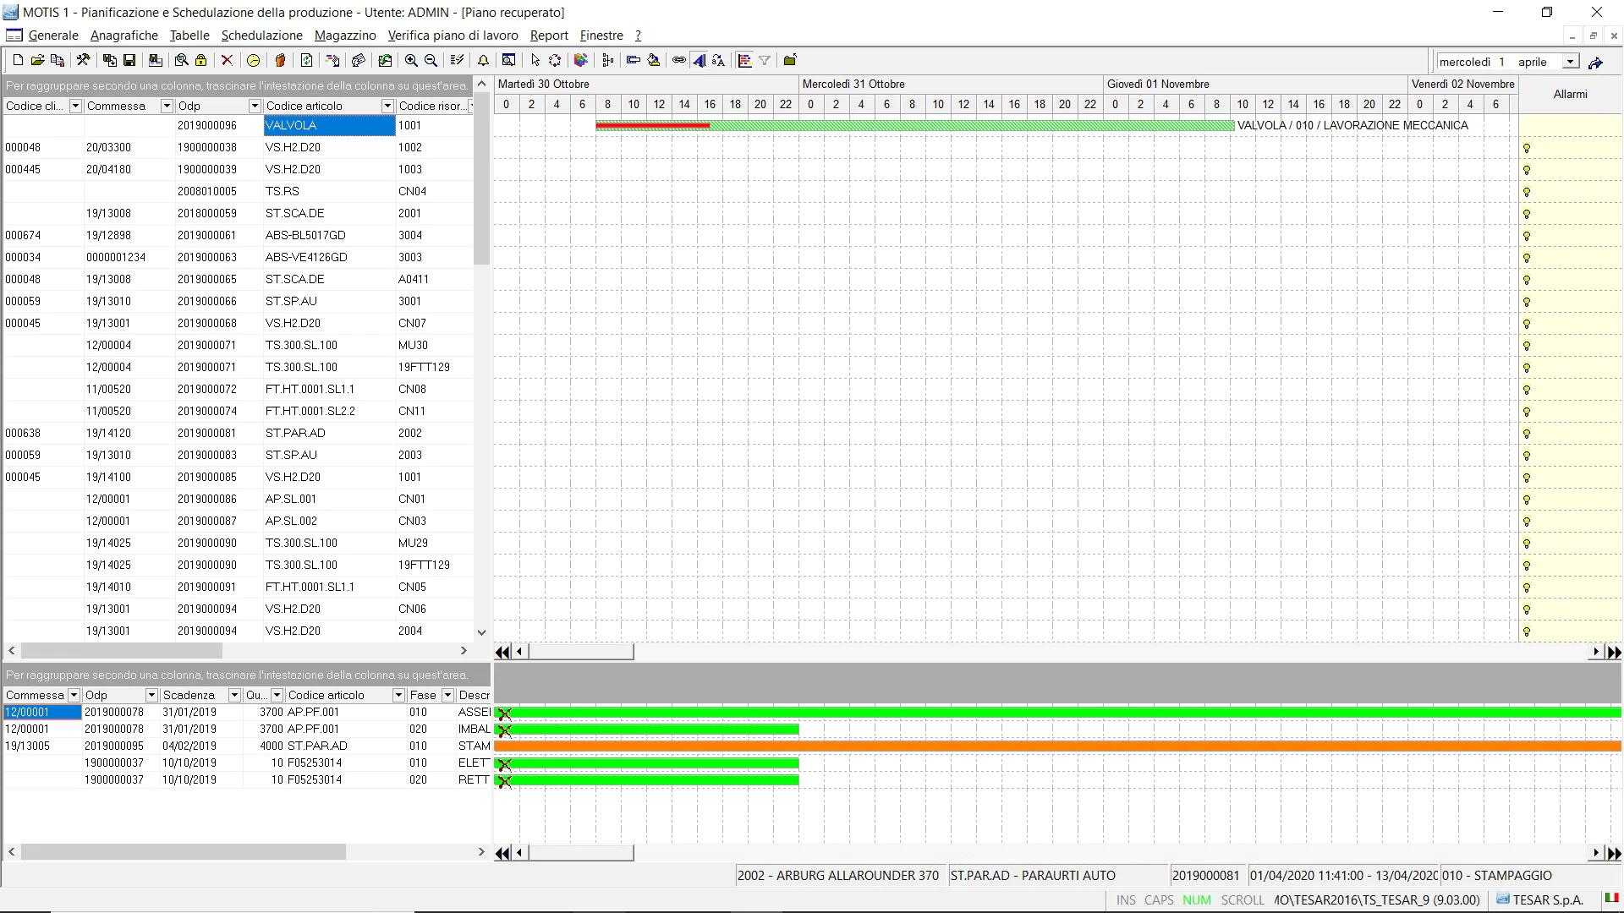Open the Scadenza column filter dropdown
The width and height of the screenshot is (1624, 913).
(234, 695)
